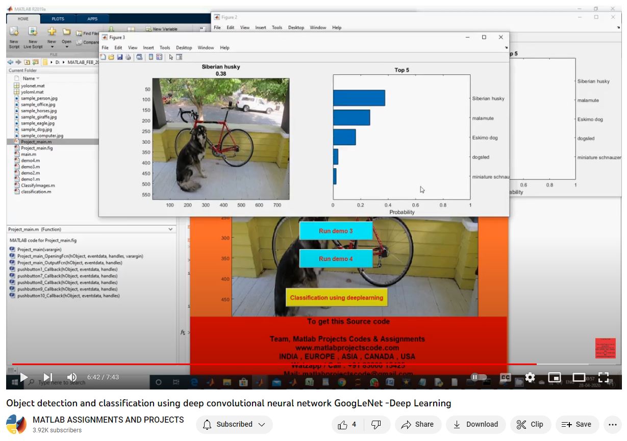Go up one folder level in MATLAB

28,62
